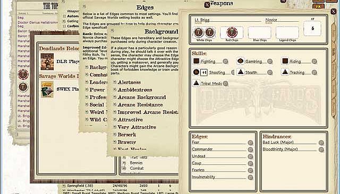
Task: Select the +1 modifier box beside Shooting
Action: 204,73
